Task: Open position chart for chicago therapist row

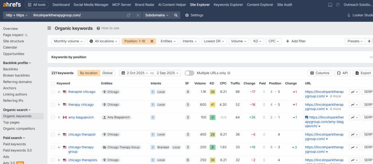Action: [354, 134]
